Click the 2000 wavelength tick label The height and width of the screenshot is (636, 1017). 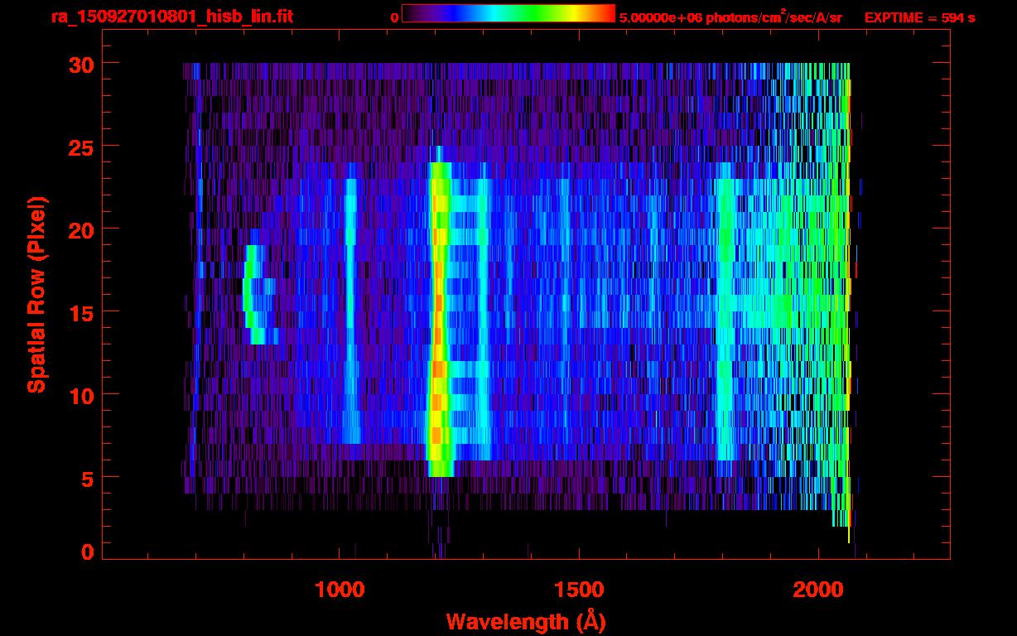coord(819,590)
